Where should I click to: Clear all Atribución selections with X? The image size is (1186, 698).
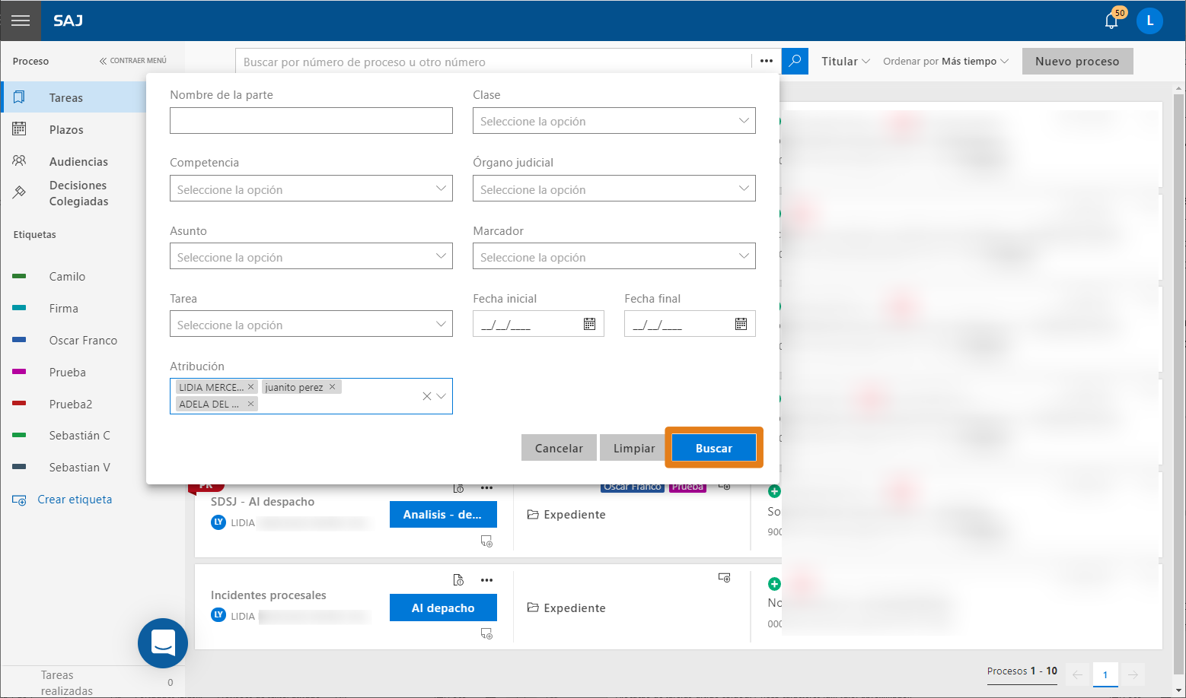click(427, 396)
